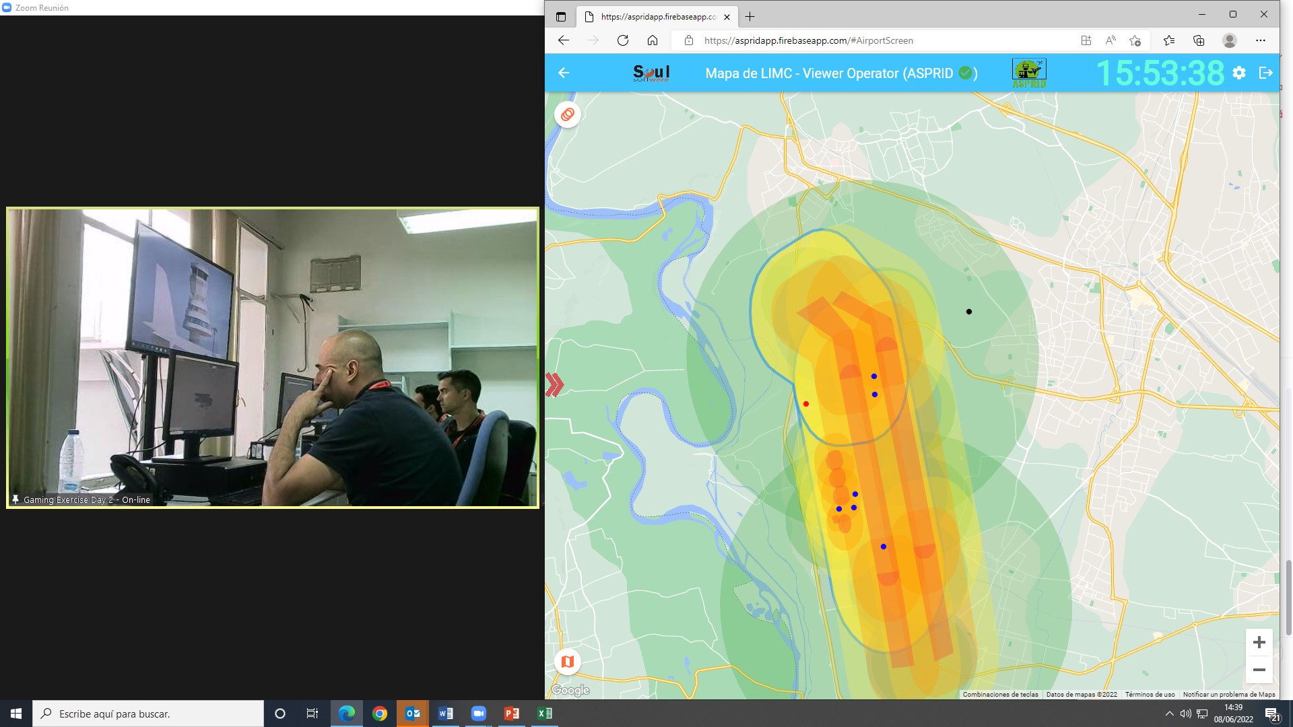Expand side panel with red double chevron
1293x727 pixels.
click(x=554, y=385)
